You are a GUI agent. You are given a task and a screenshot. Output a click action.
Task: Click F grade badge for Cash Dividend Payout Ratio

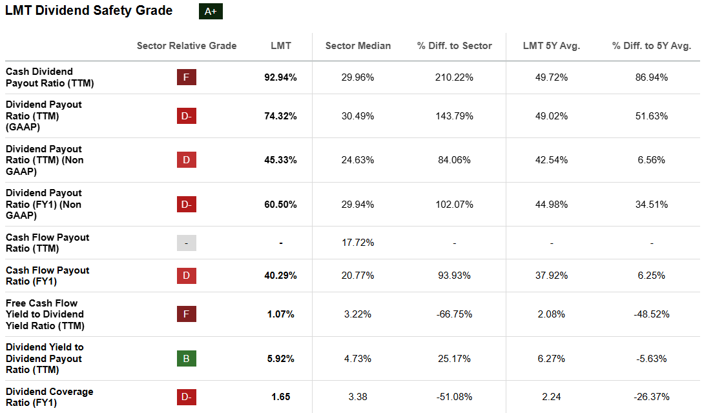pyautogui.click(x=187, y=77)
